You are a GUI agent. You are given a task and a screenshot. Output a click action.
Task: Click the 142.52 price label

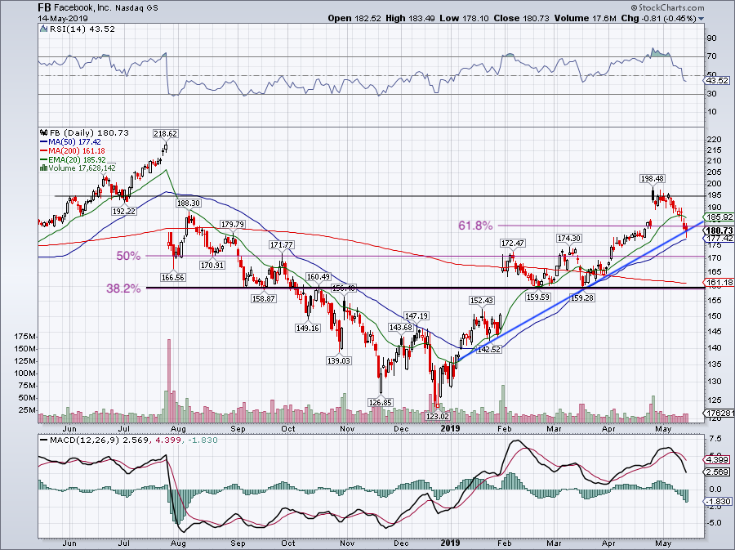pyautogui.click(x=489, y=349)
